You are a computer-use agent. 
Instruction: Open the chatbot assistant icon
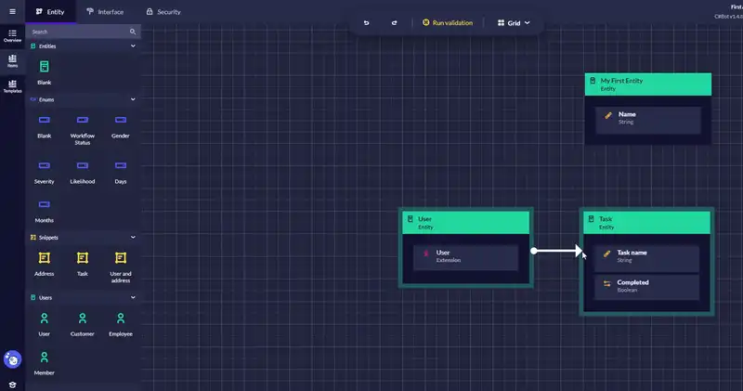(x=13, y=359)
